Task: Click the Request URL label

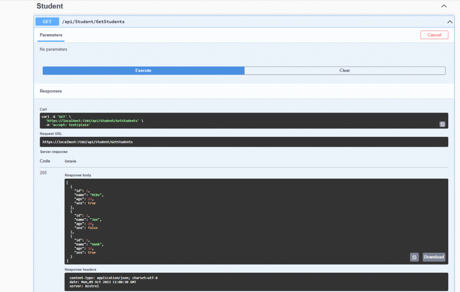Action: (x=51, y=134)
